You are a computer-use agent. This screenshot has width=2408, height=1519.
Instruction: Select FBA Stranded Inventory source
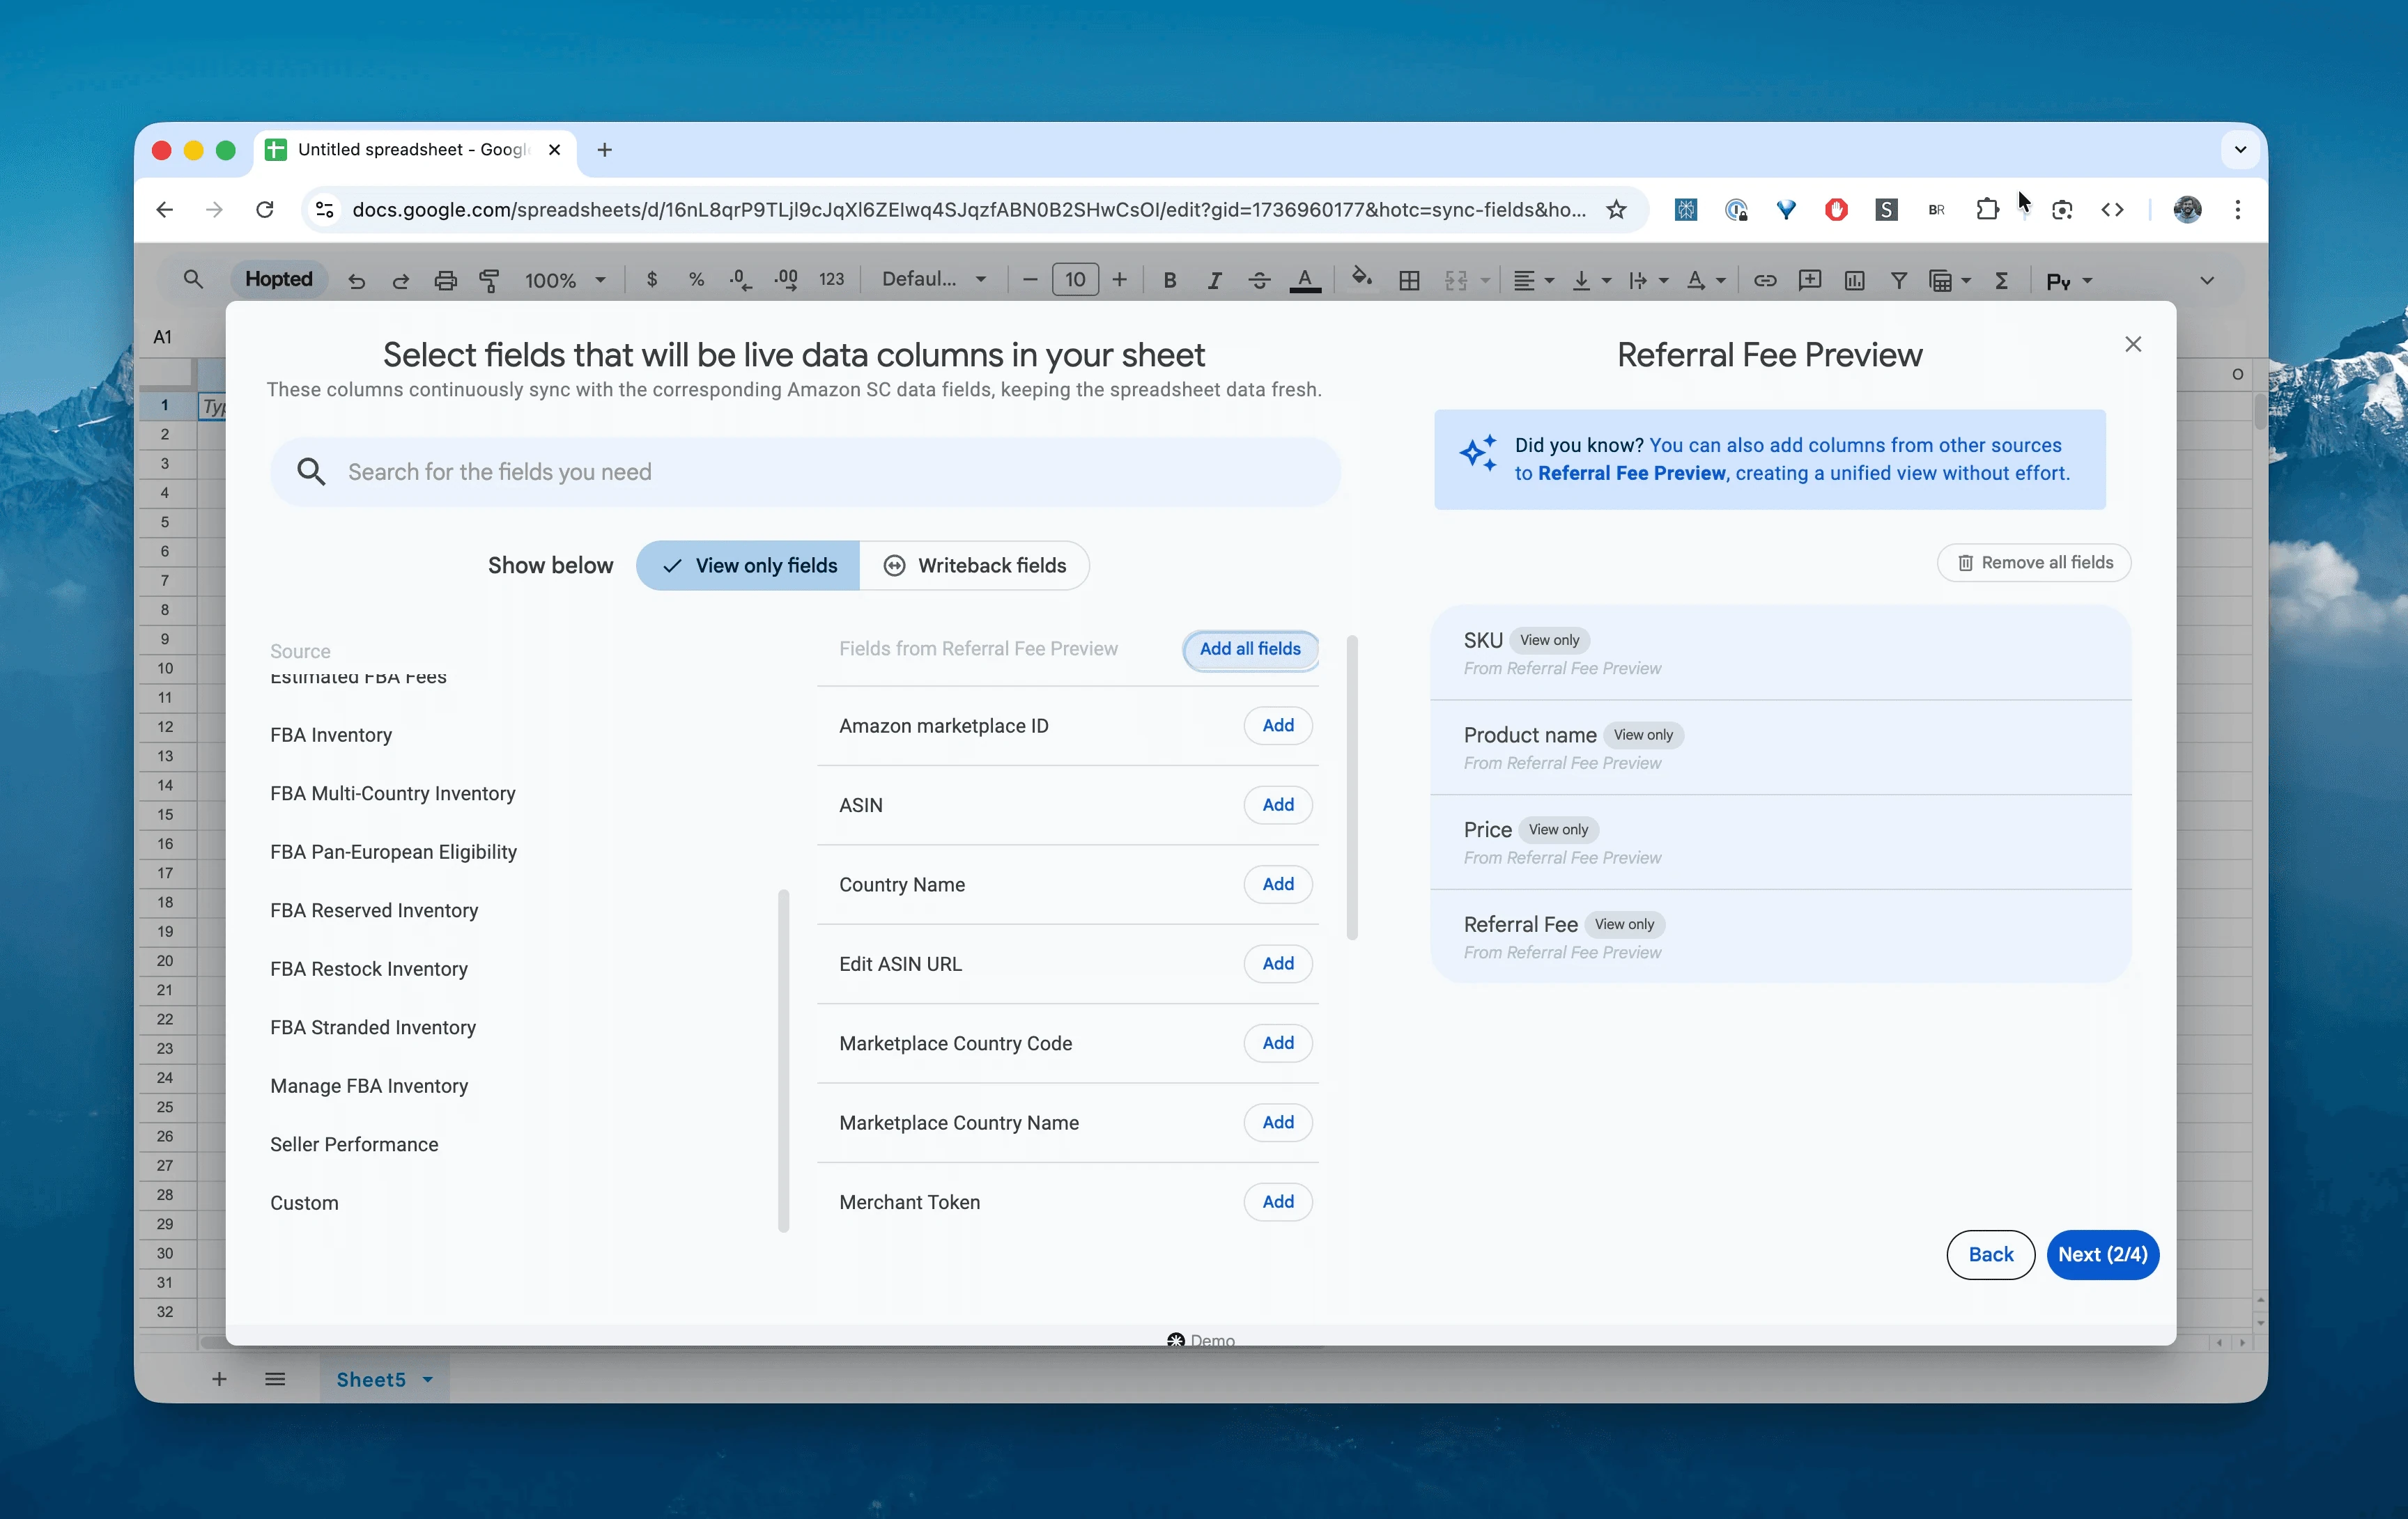[x=373, y=1027]
